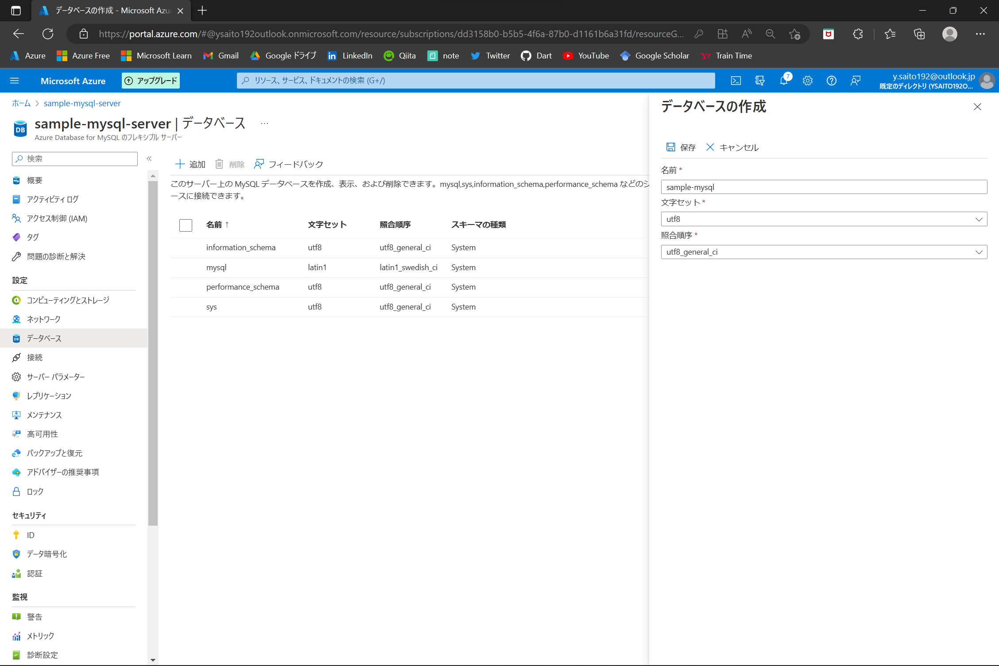This screenshot has width=999, height=666.
Task: Navigate to ホーム via breadcrumb
Action: coord(20,103)
